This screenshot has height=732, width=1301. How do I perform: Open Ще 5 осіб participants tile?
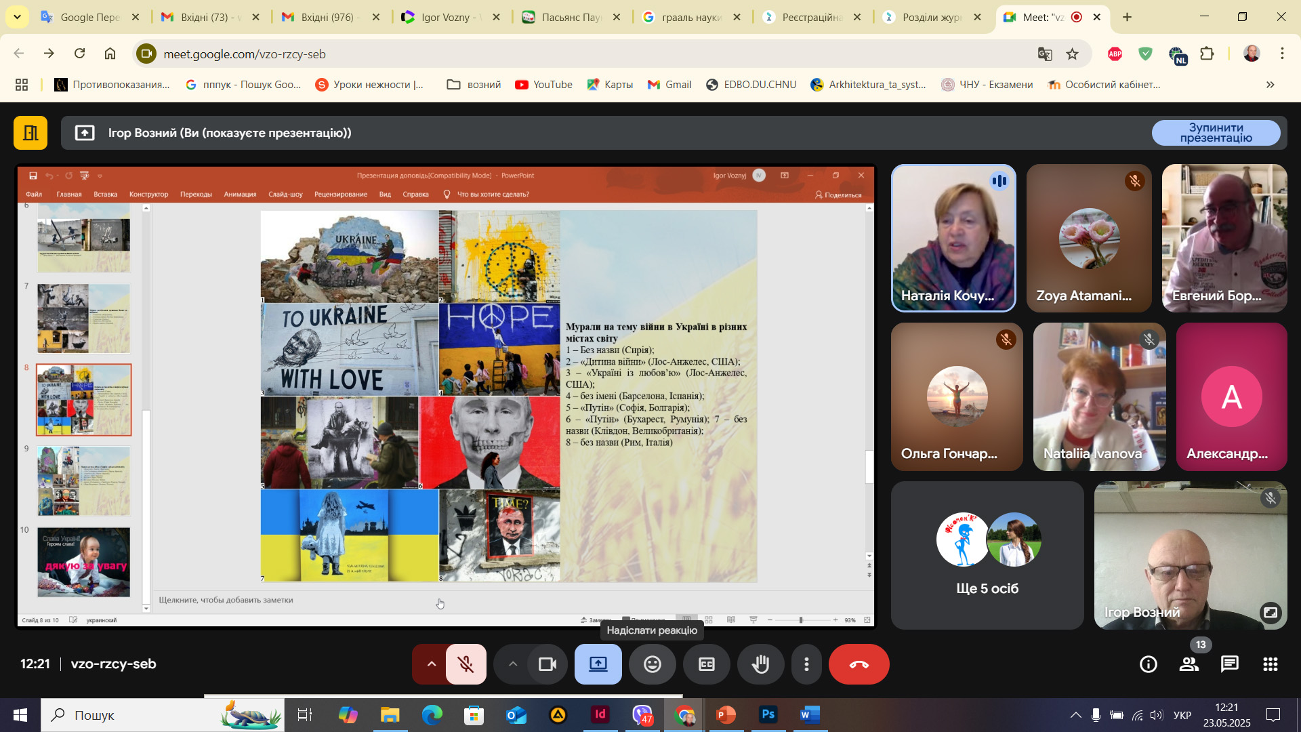987,556
